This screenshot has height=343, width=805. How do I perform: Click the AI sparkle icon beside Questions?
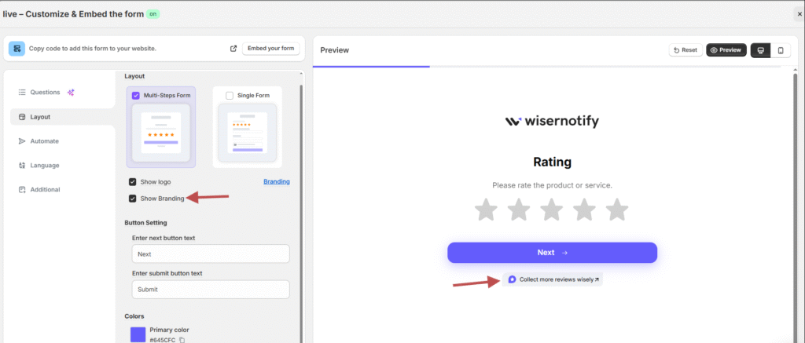[71, 92]
